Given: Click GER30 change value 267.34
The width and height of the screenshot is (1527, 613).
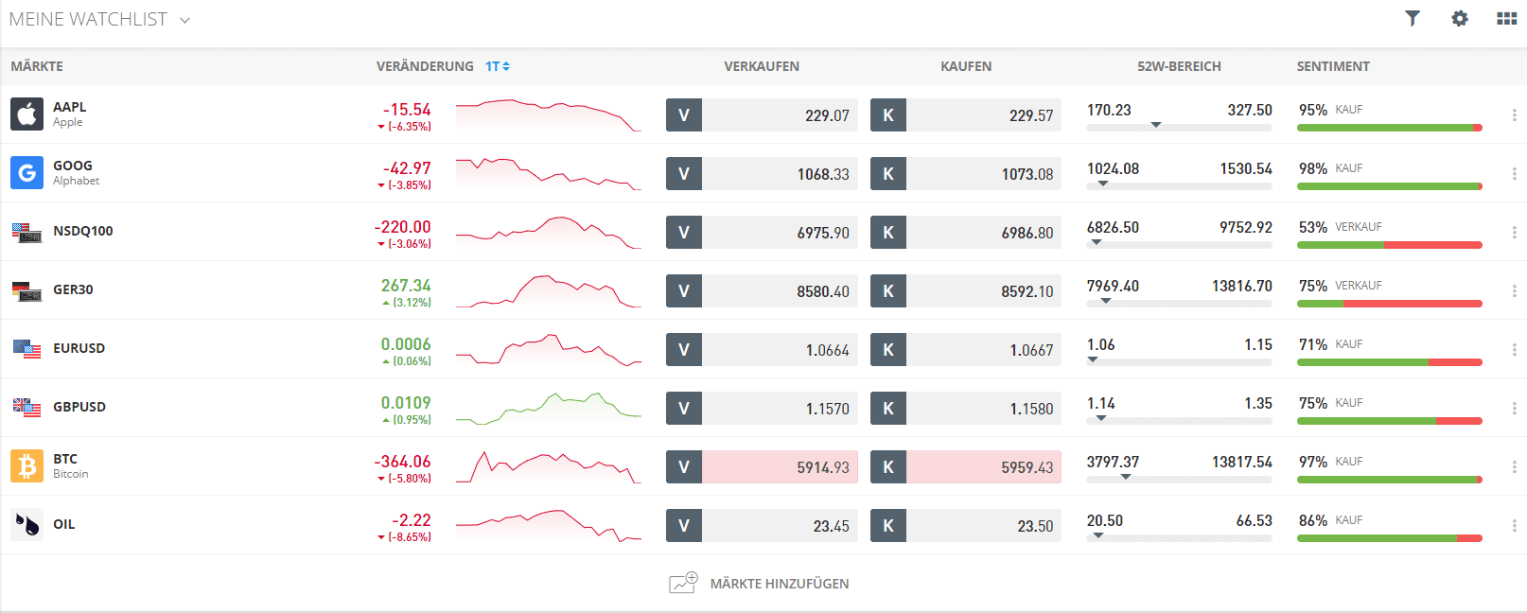Looking at the screenshot, I should coord(406,285).
